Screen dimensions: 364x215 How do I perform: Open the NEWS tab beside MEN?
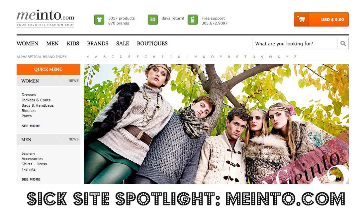pos(73,139)
